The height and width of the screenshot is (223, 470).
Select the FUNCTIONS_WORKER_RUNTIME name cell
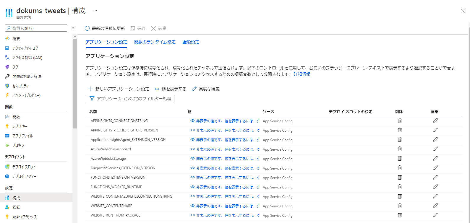click(x=116, y=187)
